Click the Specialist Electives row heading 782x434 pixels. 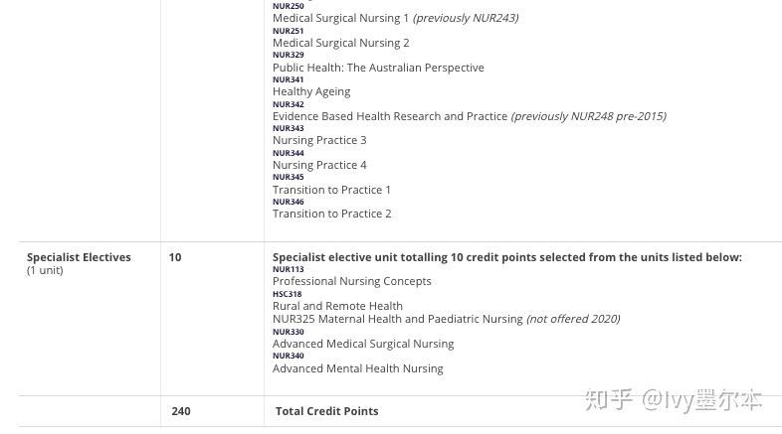coord(79,258)
